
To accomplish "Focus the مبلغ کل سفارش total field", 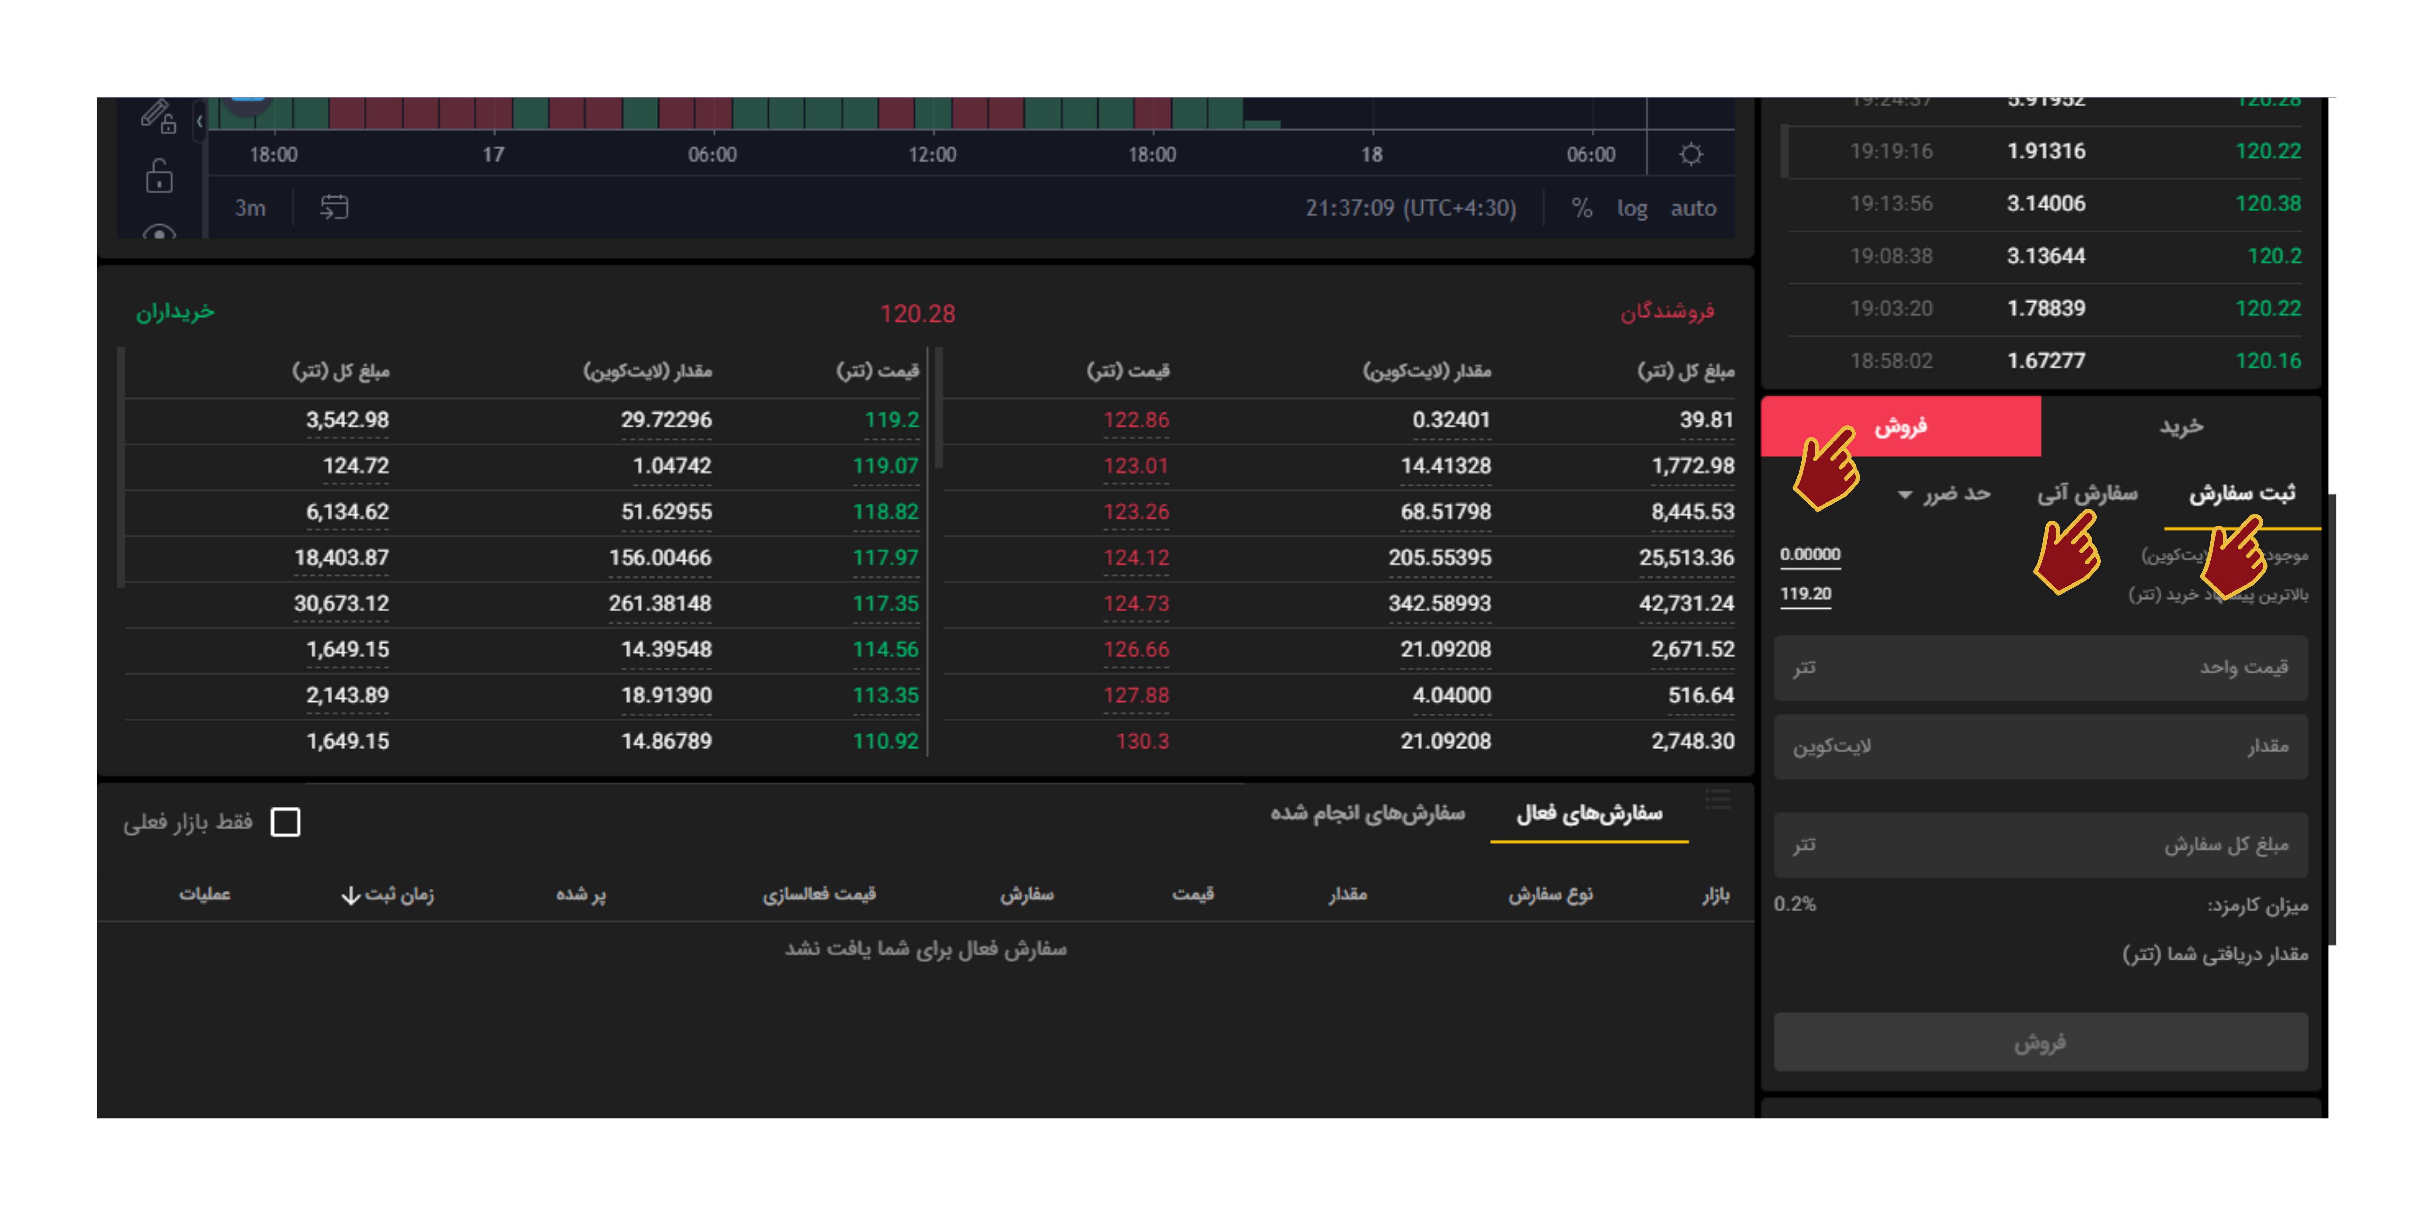I will pos(2040,844).
